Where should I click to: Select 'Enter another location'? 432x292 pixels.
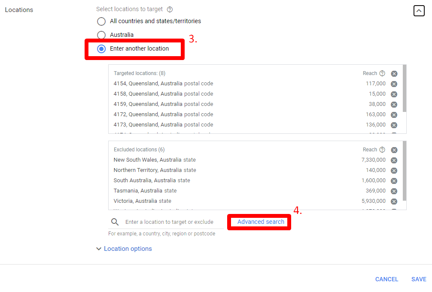pyautogui.click(x=101, y=48)
